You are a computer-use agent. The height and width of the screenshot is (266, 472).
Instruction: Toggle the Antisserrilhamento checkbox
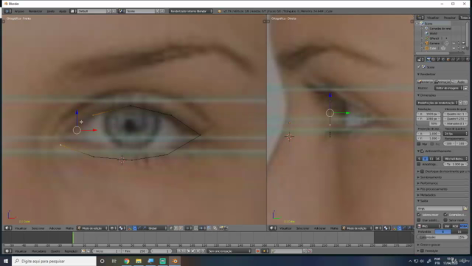[423, 151]
